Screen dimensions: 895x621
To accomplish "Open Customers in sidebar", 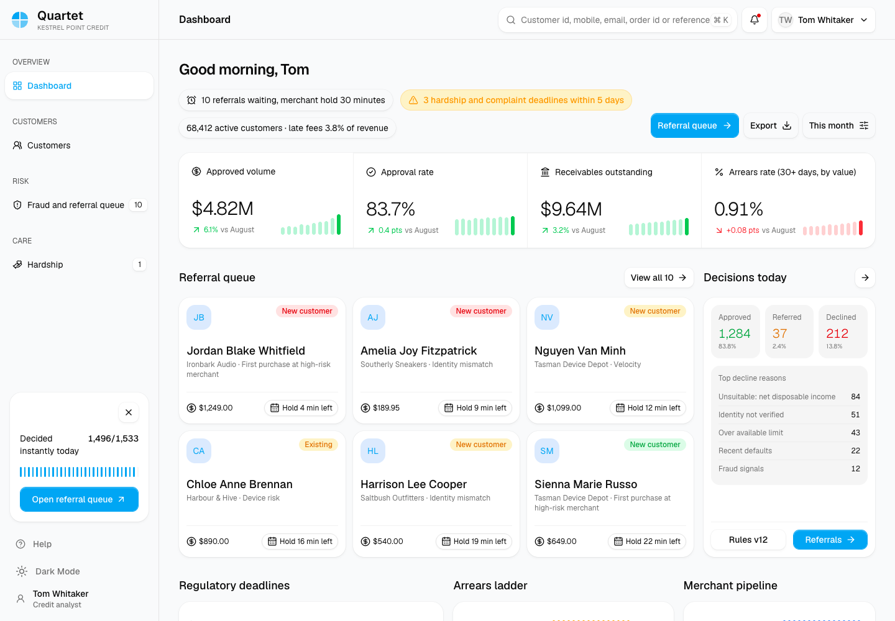I will click(x=79, y=145).
